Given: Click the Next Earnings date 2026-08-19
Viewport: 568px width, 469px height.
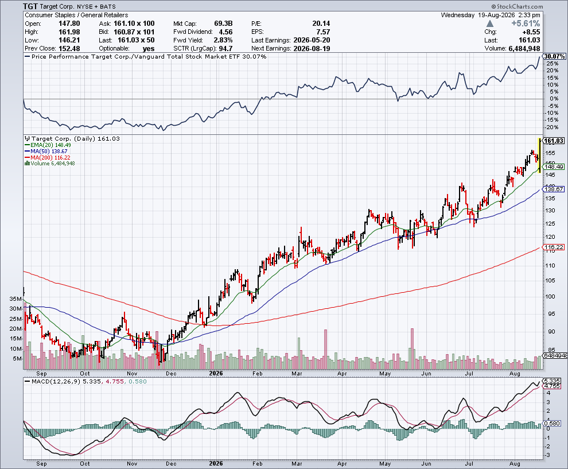Looking at the screenshot, I should coord(312,49).
